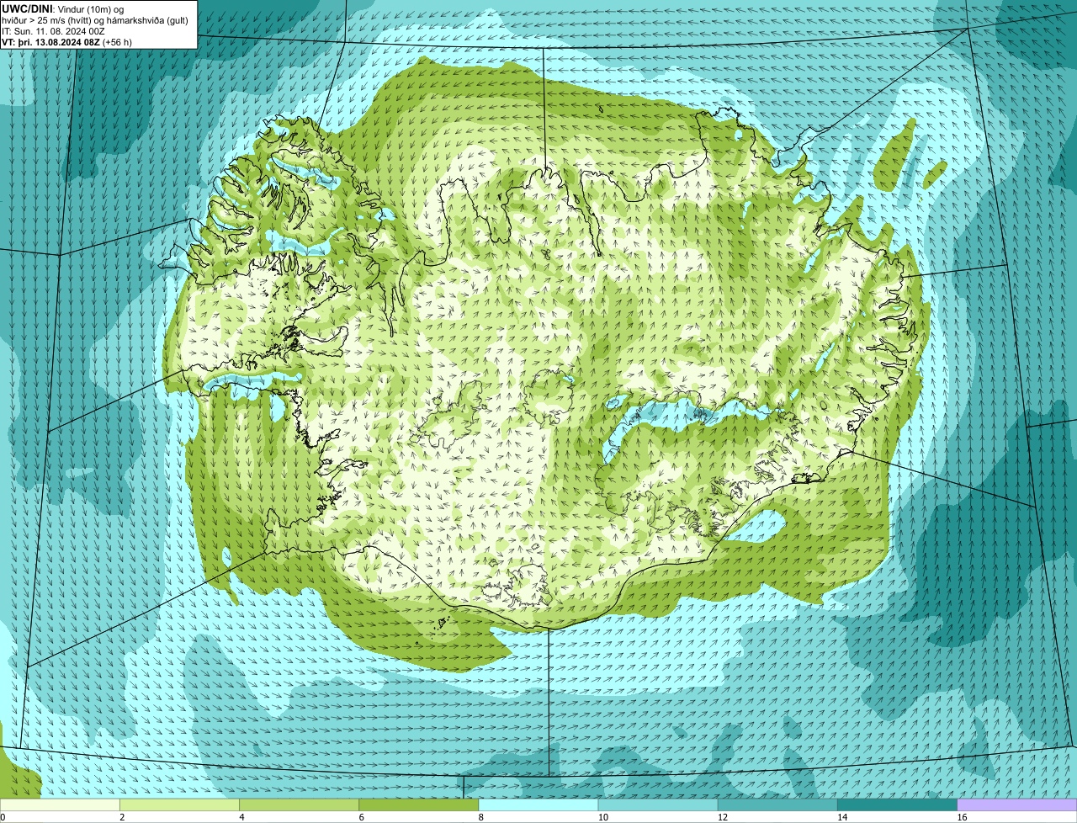1077x823 pixels.
Task: Click the '12' label under the color scale
Action: point(723,817)
